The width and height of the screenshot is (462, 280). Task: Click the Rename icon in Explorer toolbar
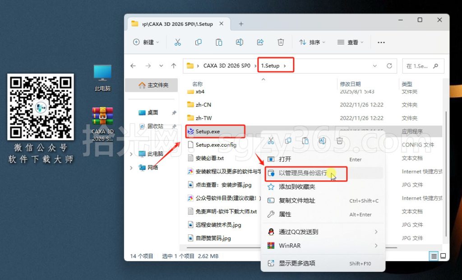pyautogui.click(x=239, y=42)
